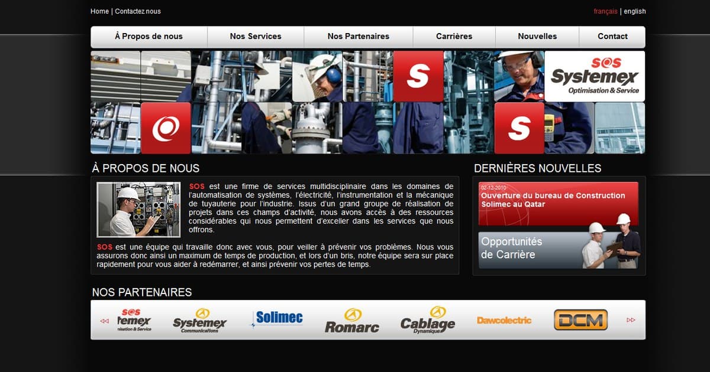Click the DERNIÈRES NOUVELLES heading
This screenshot has width=710, height=372.
(x=537, y=168)
